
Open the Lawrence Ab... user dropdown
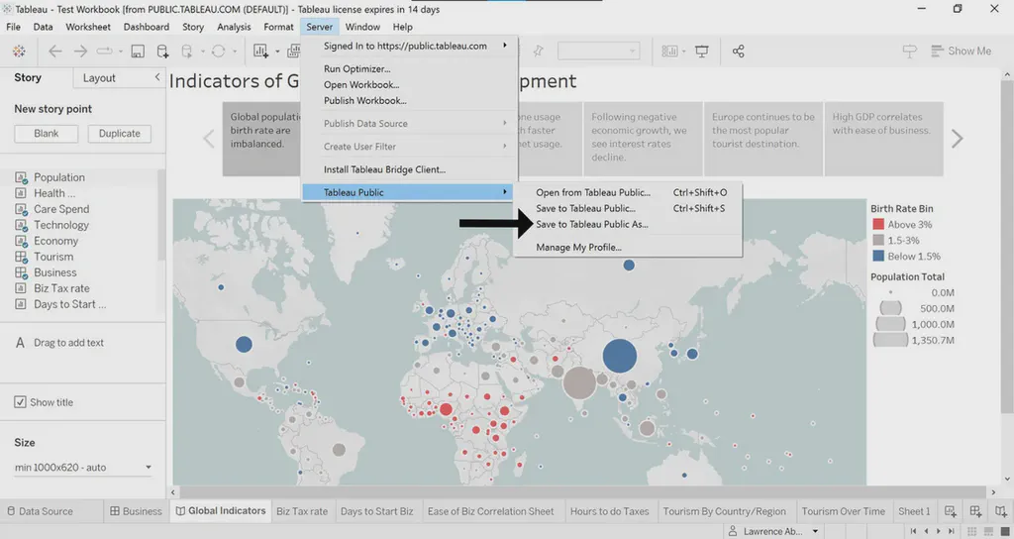[x=773, y=531]
